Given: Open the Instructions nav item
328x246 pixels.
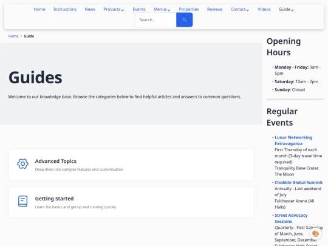Looking at the screenshot, I should click(65, 9).
